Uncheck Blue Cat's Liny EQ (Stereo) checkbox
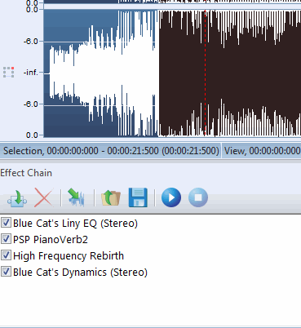The width and height of the screenshot is (301, 328). pos(6,223)
